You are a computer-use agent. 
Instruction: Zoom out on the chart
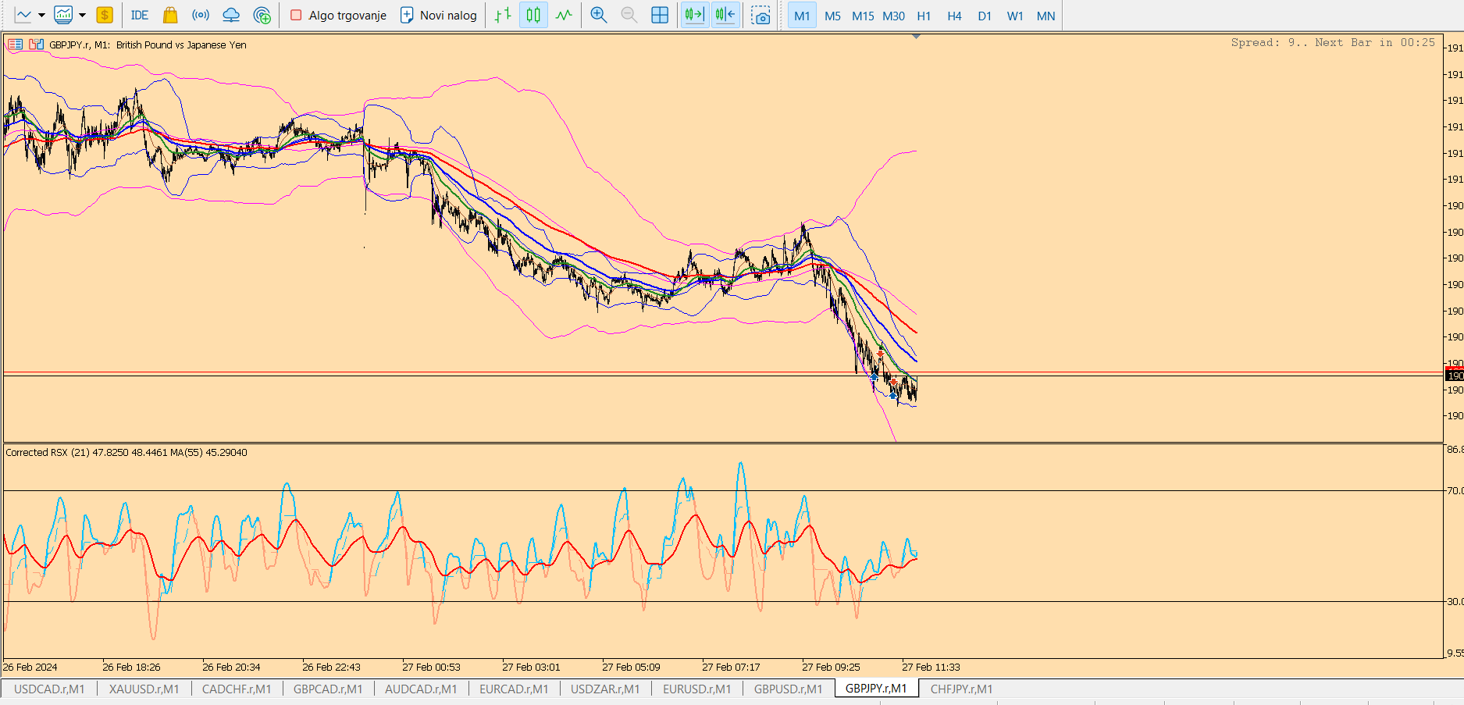tap(629, 15)
